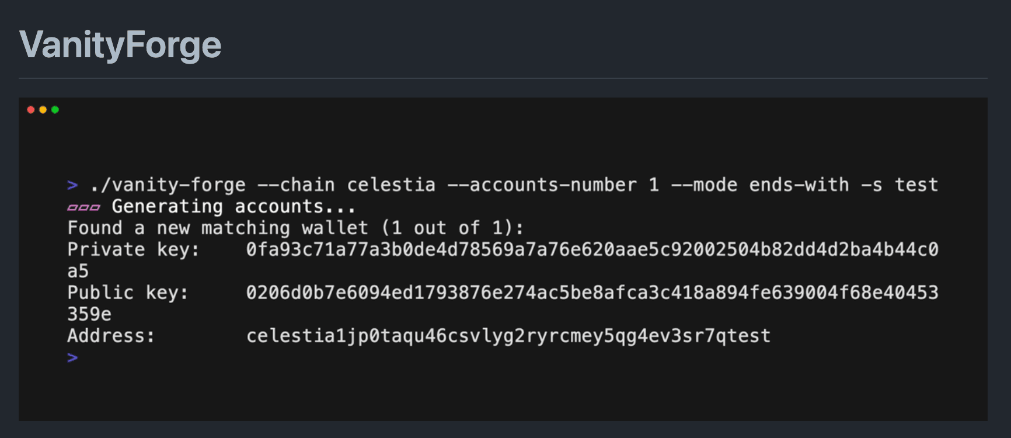Click the --mode flag in command
1011x438 pixels.
[x=703, y=185]
